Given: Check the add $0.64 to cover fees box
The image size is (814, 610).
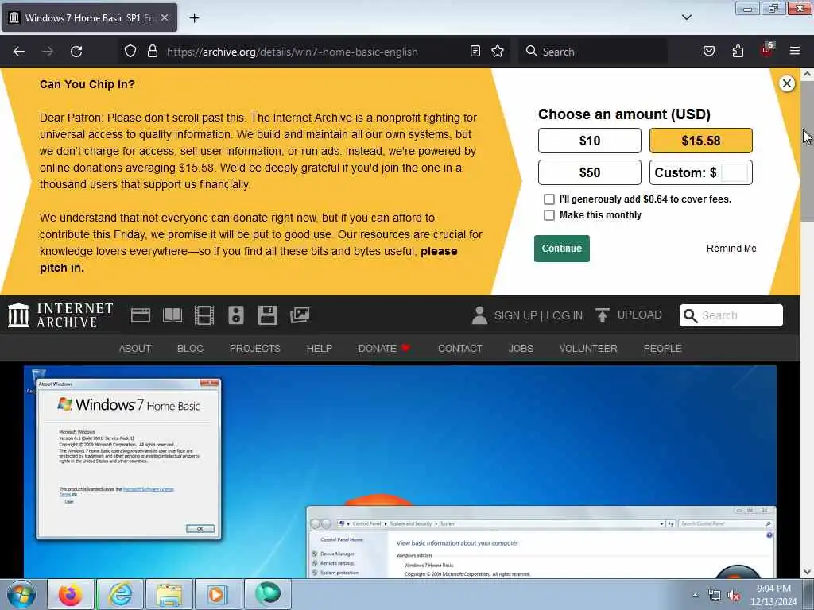Looking at the screenshot, I should (548, 199).
